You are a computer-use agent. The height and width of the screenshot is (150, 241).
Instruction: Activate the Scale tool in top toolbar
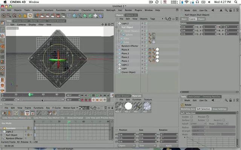25,16
